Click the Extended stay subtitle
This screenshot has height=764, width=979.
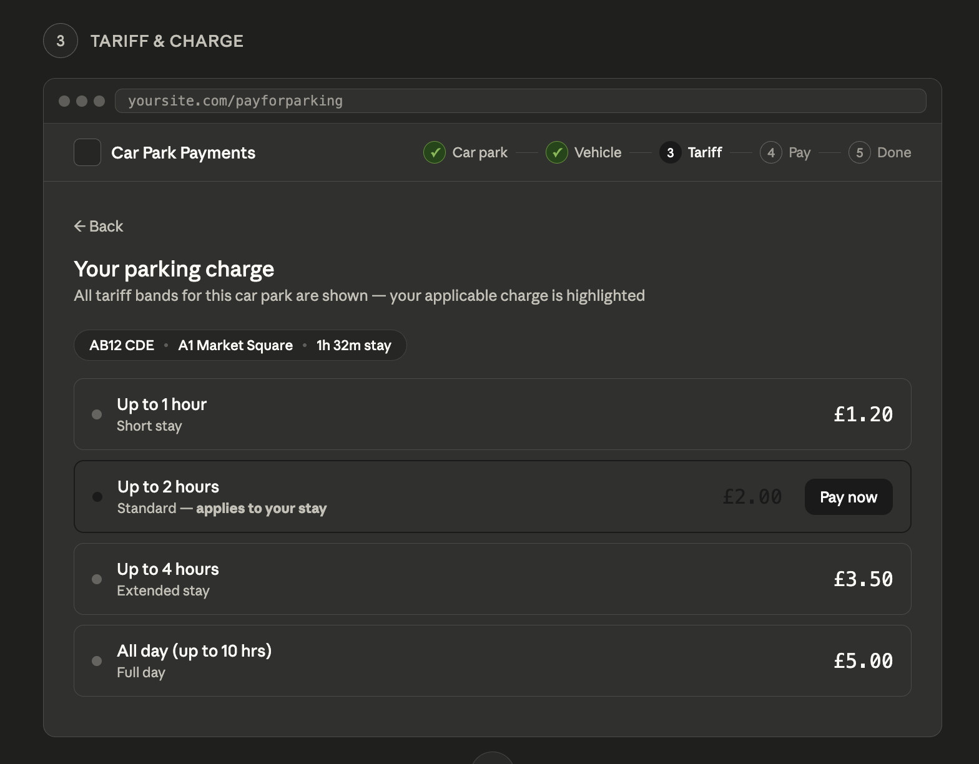click(x=163, y=590)
